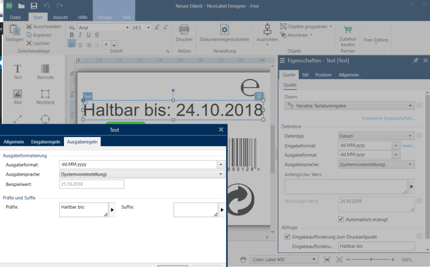Switch to Stil tab in properties
This screenshot has width=430, height=267.
[305, 75]
